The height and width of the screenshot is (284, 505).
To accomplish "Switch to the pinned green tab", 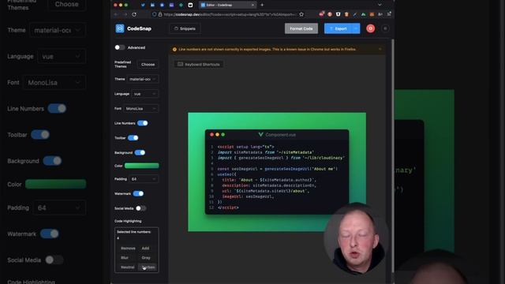I will [x=181, y=5].
